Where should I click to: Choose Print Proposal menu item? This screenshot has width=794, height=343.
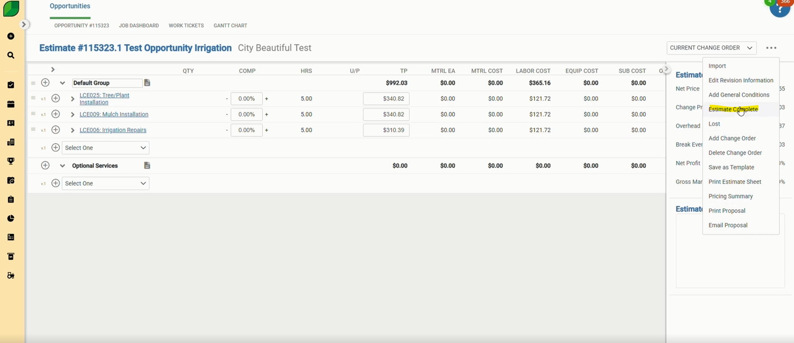coord(727,211)
